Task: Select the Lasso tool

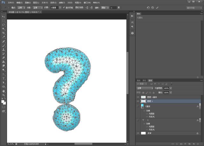Action: click(x=4, y=25)
